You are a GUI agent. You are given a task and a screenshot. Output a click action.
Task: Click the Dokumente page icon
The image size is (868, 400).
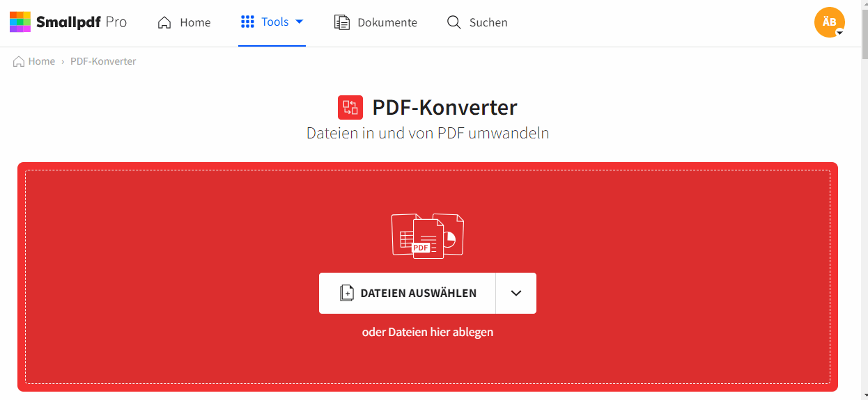click(341, 22)
